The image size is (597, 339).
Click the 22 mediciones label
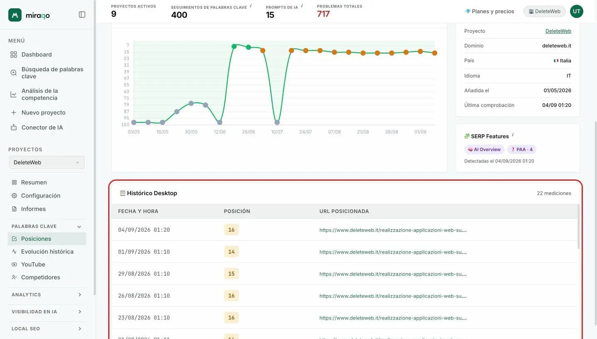click(554, 193)
